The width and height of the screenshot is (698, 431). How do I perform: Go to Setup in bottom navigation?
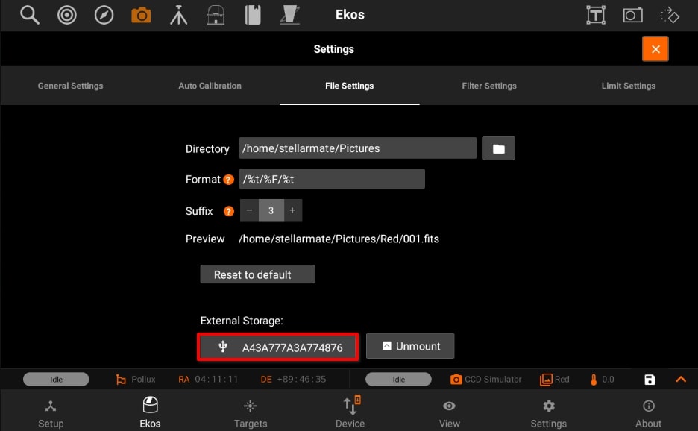point(51,413)
